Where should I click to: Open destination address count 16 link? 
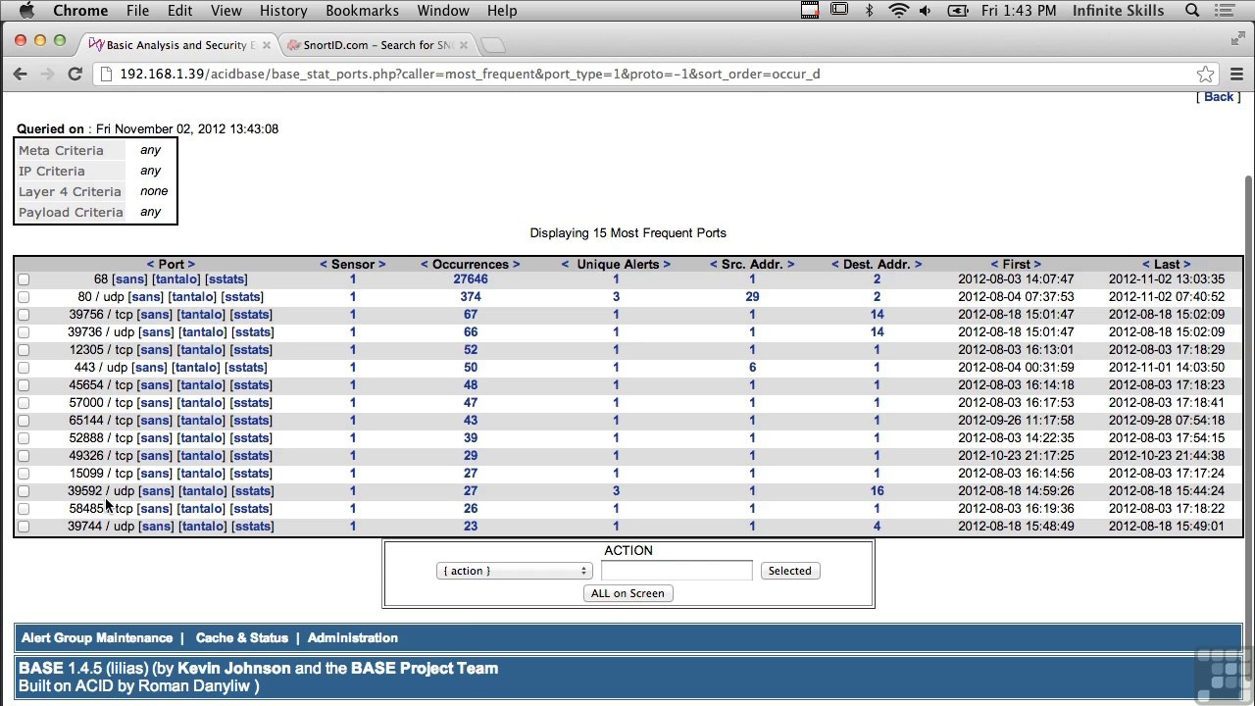click(877, 491)
